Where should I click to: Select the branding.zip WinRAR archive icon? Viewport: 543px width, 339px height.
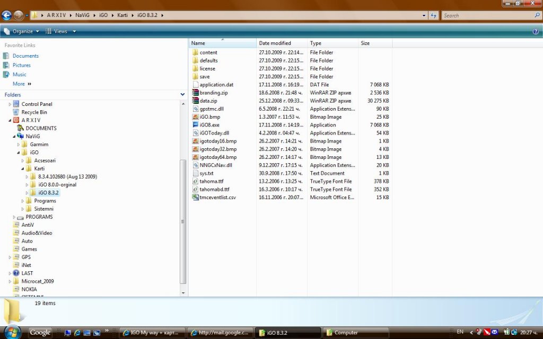(195, 93)
